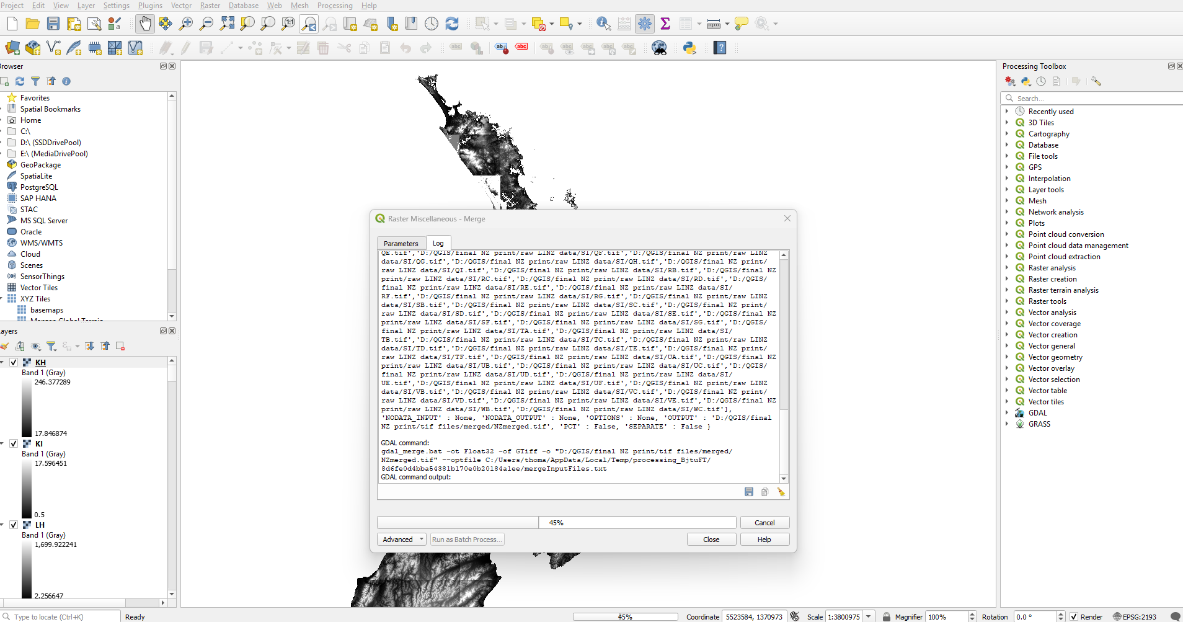This screenshot has width=1183, height=622.
Task: Click the status bar 45% progress bar
Action: coord(626,617)
